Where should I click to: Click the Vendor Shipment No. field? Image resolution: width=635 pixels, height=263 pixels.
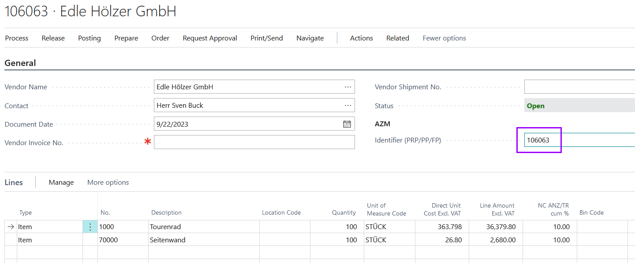pos(579,87)
